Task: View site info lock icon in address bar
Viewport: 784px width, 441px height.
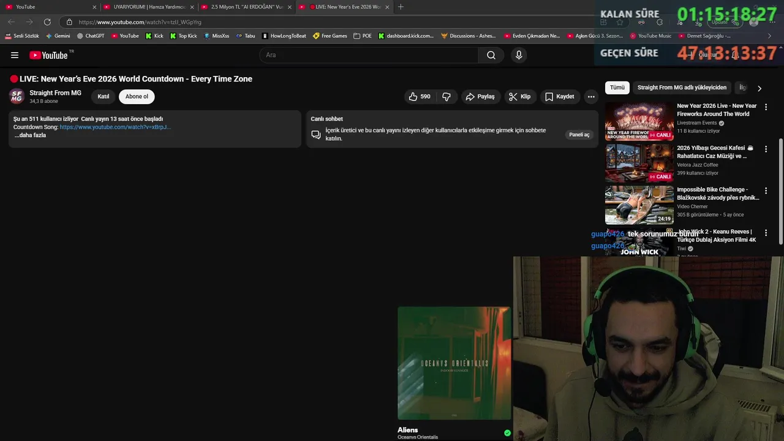Action: pyautogui.click(x=69, y=22)
